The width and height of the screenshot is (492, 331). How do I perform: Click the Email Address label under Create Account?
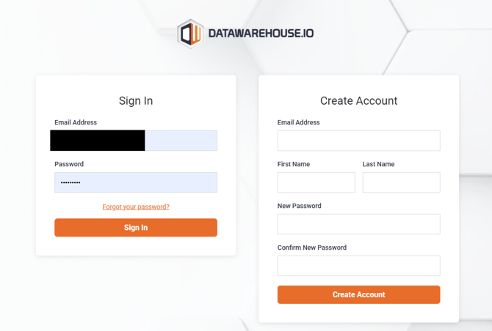[x=298, y=122]
